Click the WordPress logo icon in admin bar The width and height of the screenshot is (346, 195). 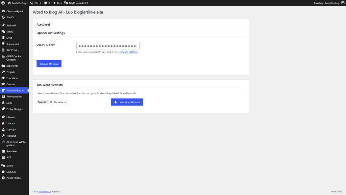click(3, 3)
